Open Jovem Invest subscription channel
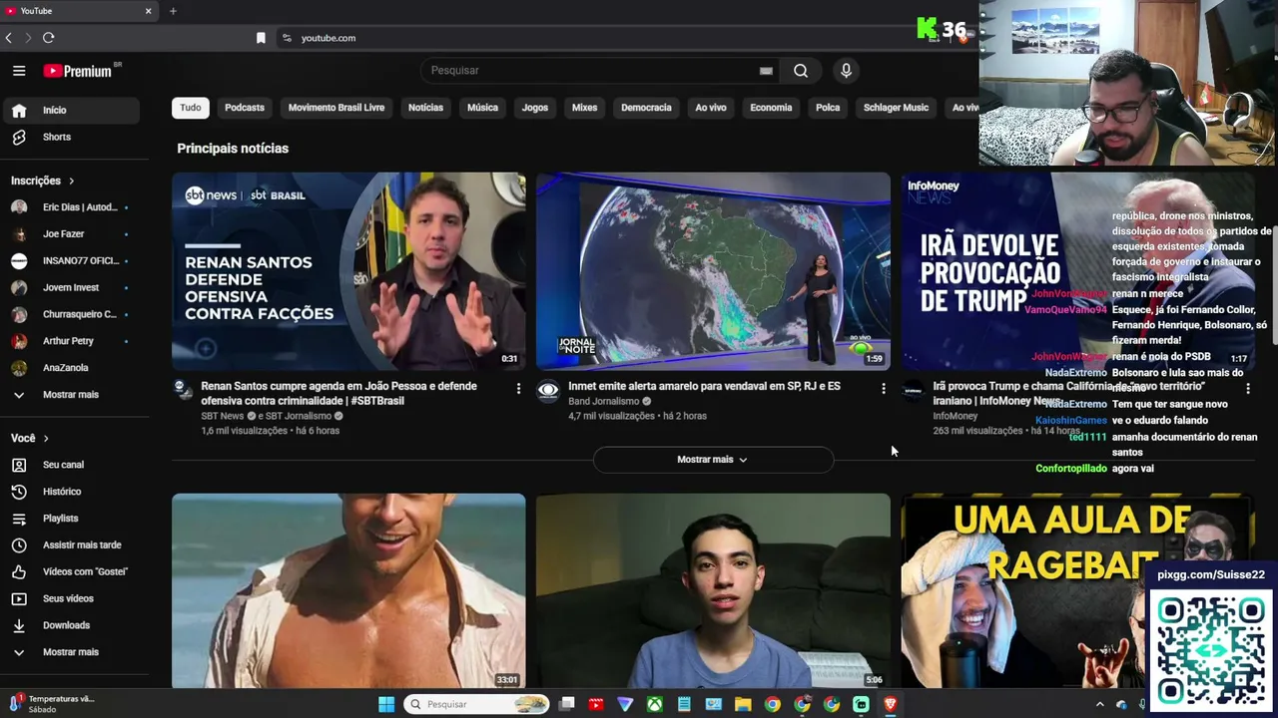Viewport: 1278px width, 718px height. 70,288
